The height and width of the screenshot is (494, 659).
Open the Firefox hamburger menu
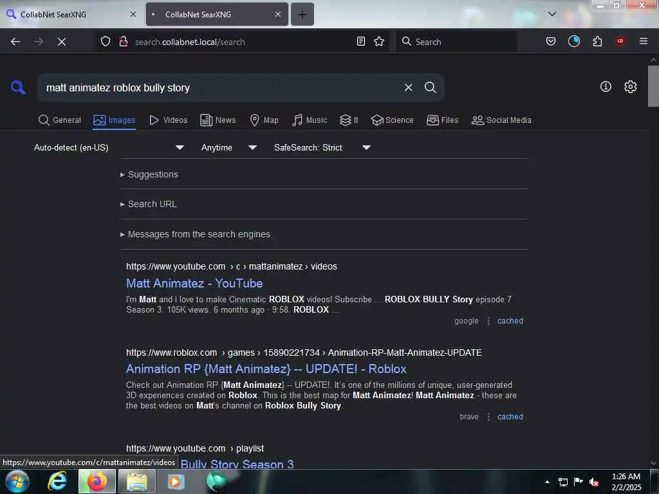643,41
